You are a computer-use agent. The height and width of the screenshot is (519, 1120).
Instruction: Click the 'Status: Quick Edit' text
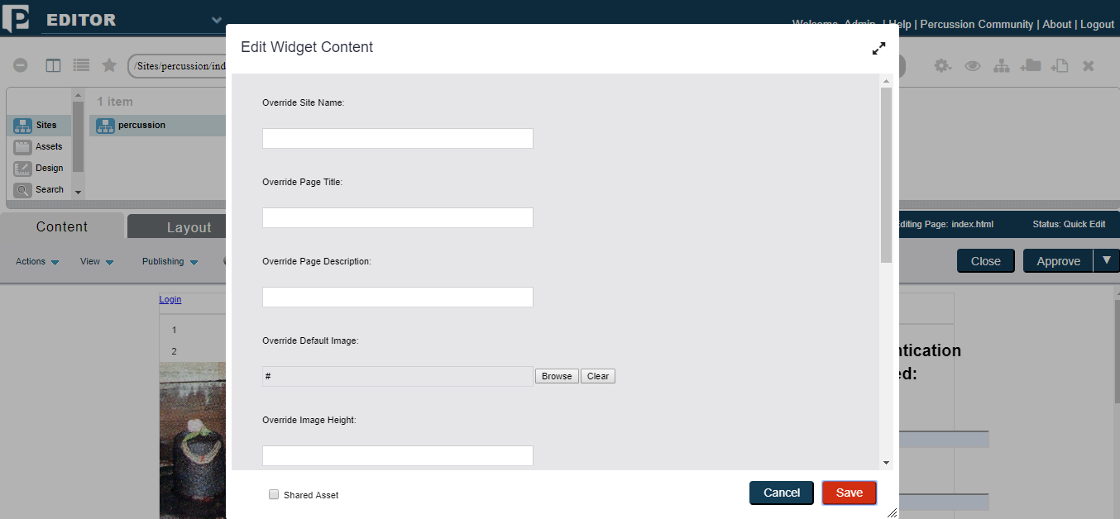coord(1069,224)
